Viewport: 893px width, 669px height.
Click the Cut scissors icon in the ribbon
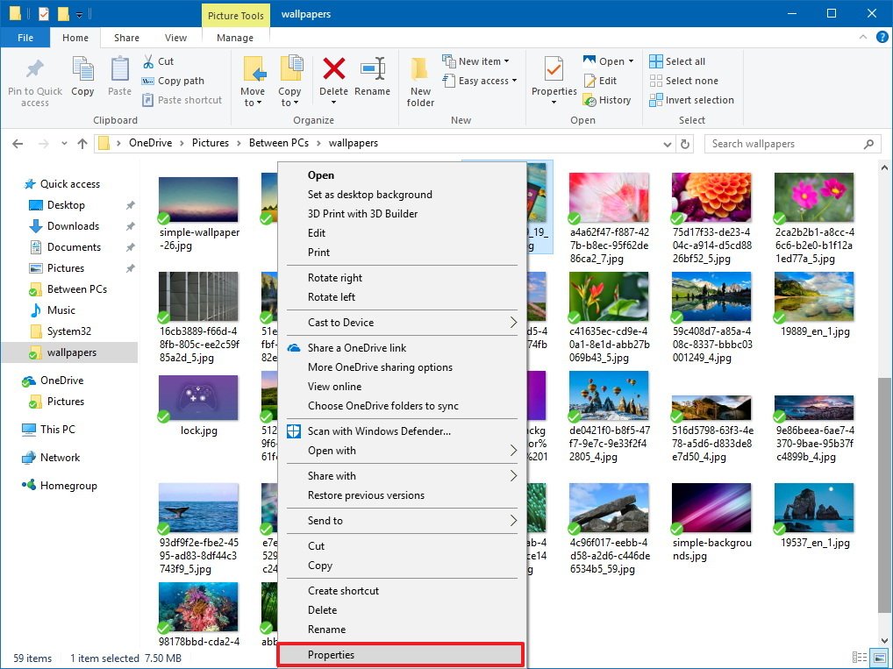click(x=149, y=61)
